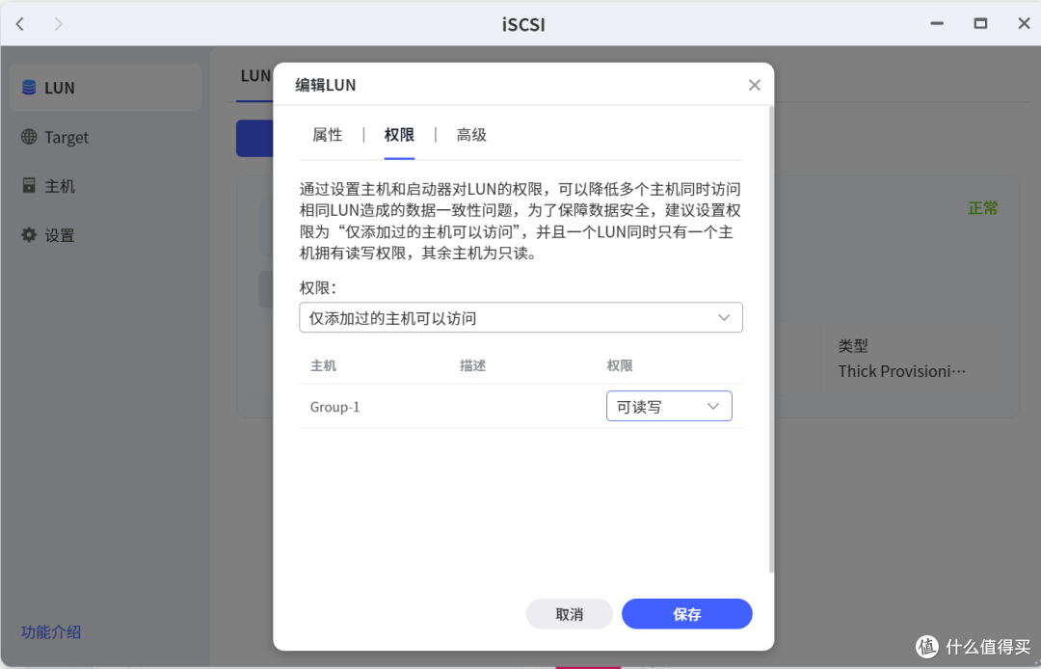Click the 编辑LUN dialog title
Image resolution: width=1041 pixels, height=669 pixels.
coord(326,85)
